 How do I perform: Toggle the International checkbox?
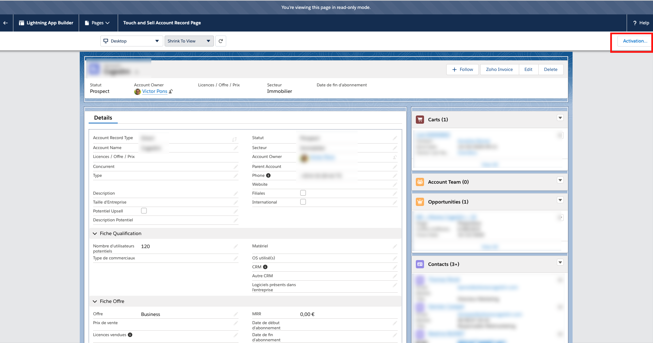[303, 202]
